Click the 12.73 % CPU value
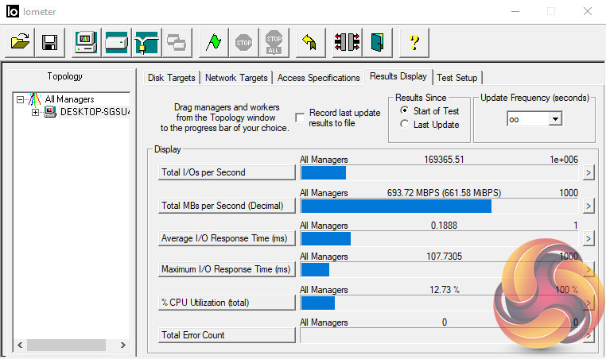The height and width of the screenshot is (359, 606). click(x=445, y=290)
